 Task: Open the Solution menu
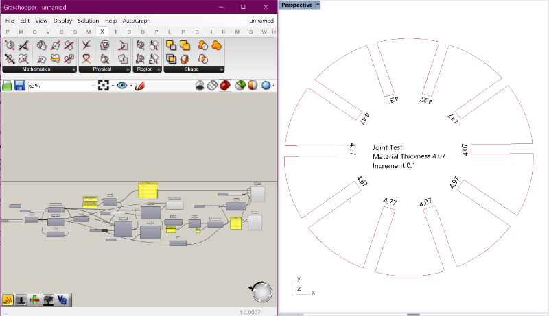tap(89, 21)
